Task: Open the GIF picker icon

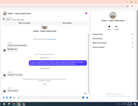Action: (x=14, y=98)
